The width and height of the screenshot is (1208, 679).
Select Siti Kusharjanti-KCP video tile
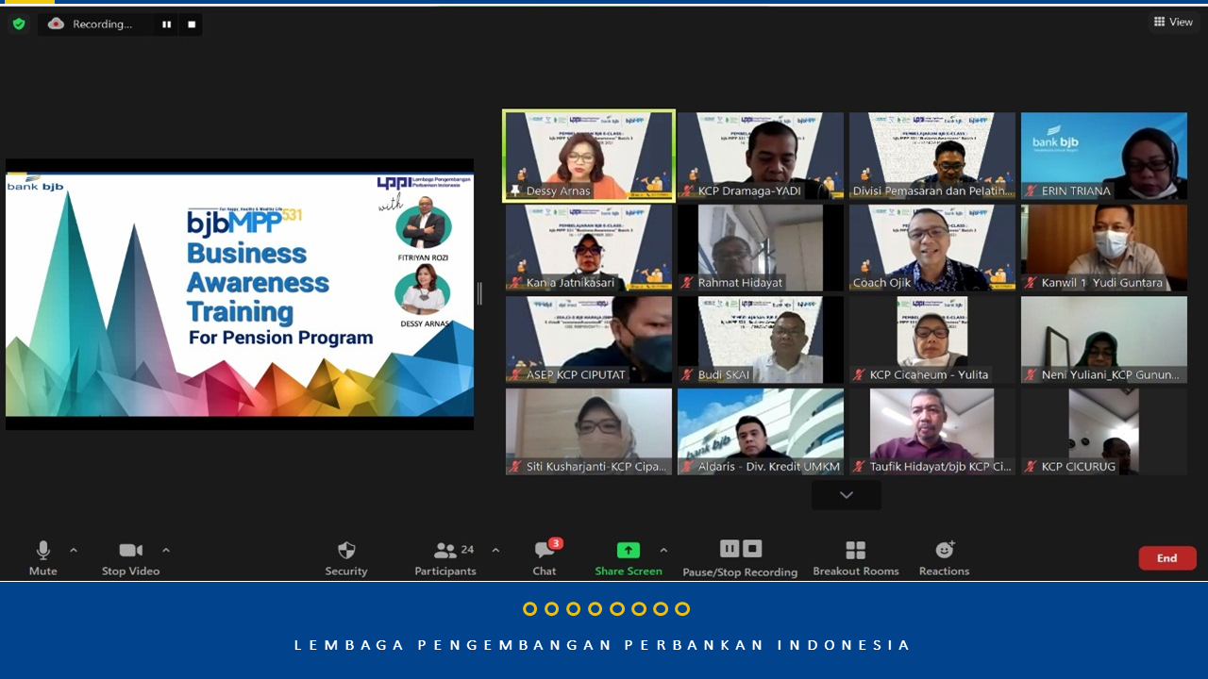point(589,432)
